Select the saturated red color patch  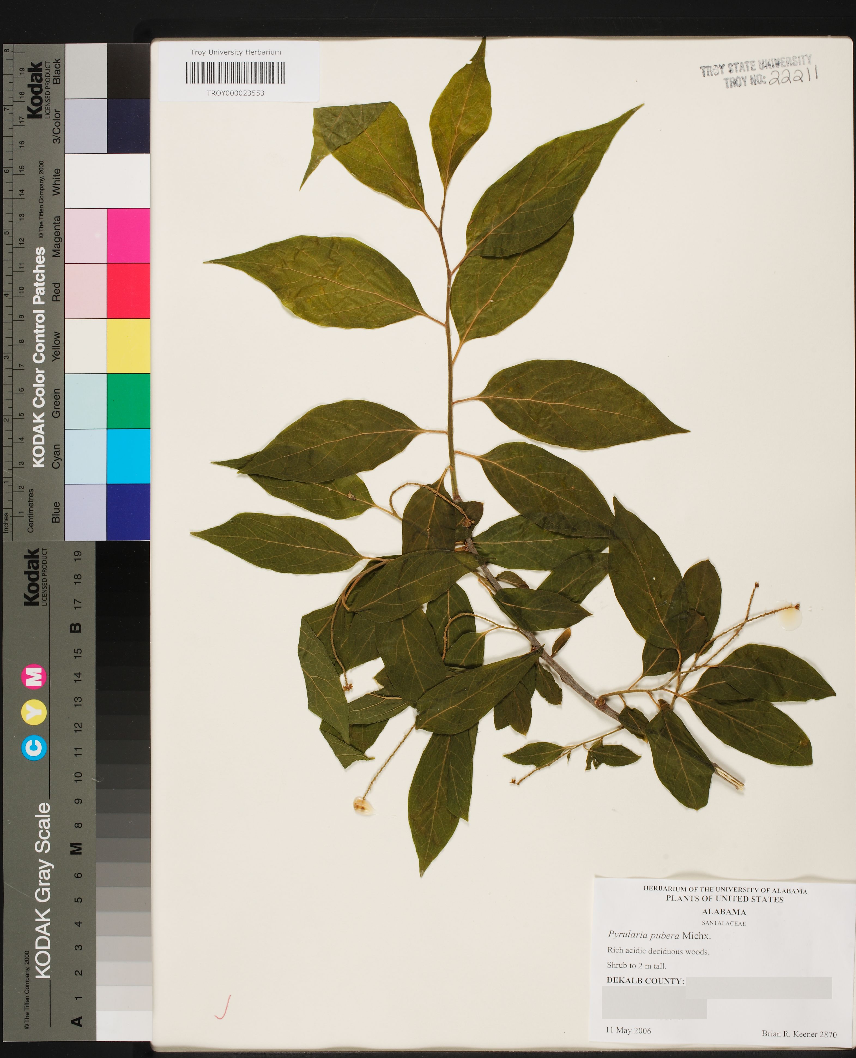pos(129,291)
